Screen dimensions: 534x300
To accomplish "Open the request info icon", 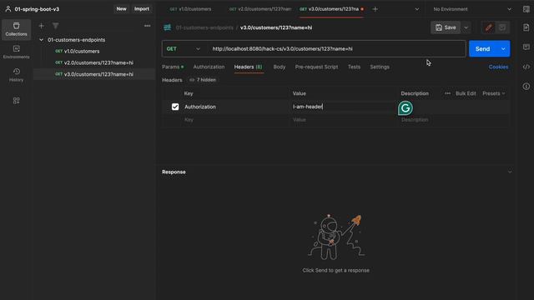I will click(x=526, y=87).
